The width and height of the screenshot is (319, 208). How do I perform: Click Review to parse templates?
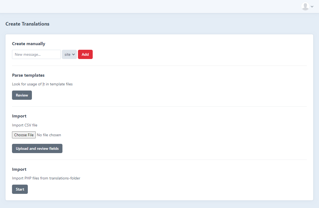point(22,95)
